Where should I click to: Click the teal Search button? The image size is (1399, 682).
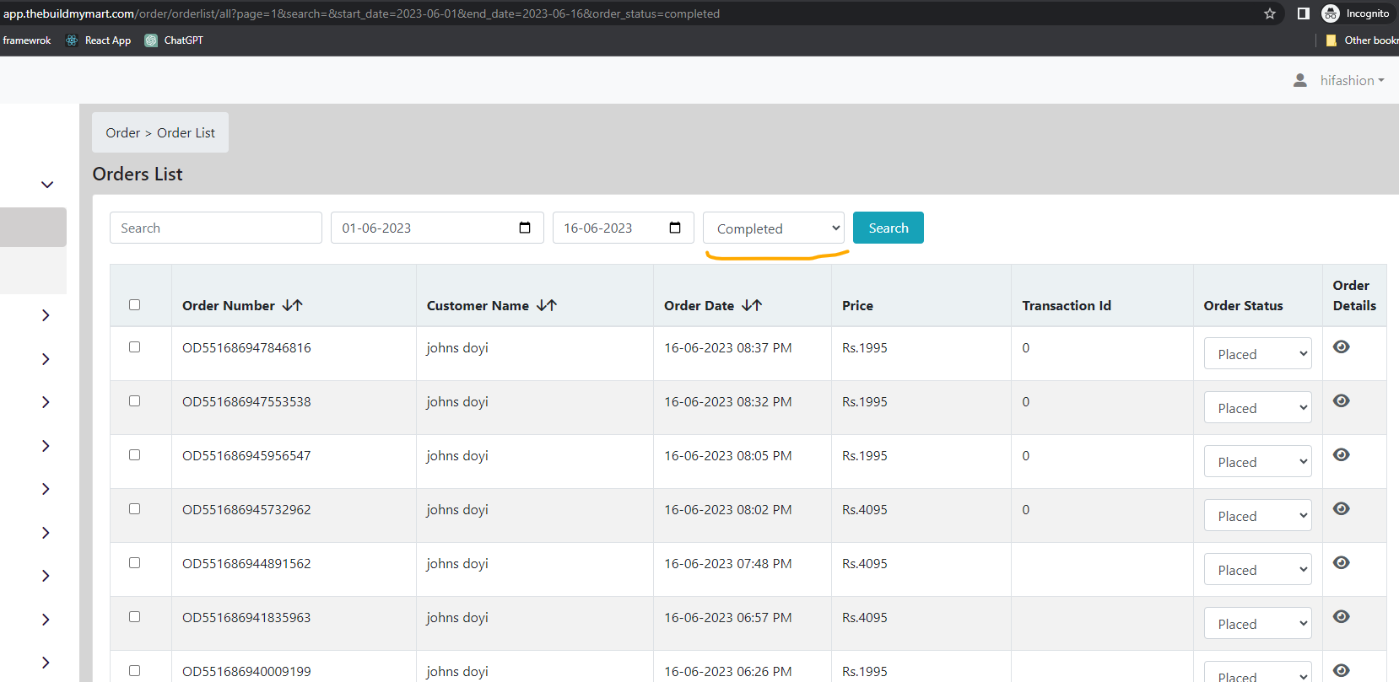(889, 228)
